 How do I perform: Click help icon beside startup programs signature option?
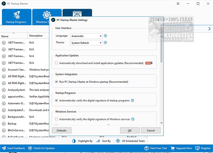point(132,100)
